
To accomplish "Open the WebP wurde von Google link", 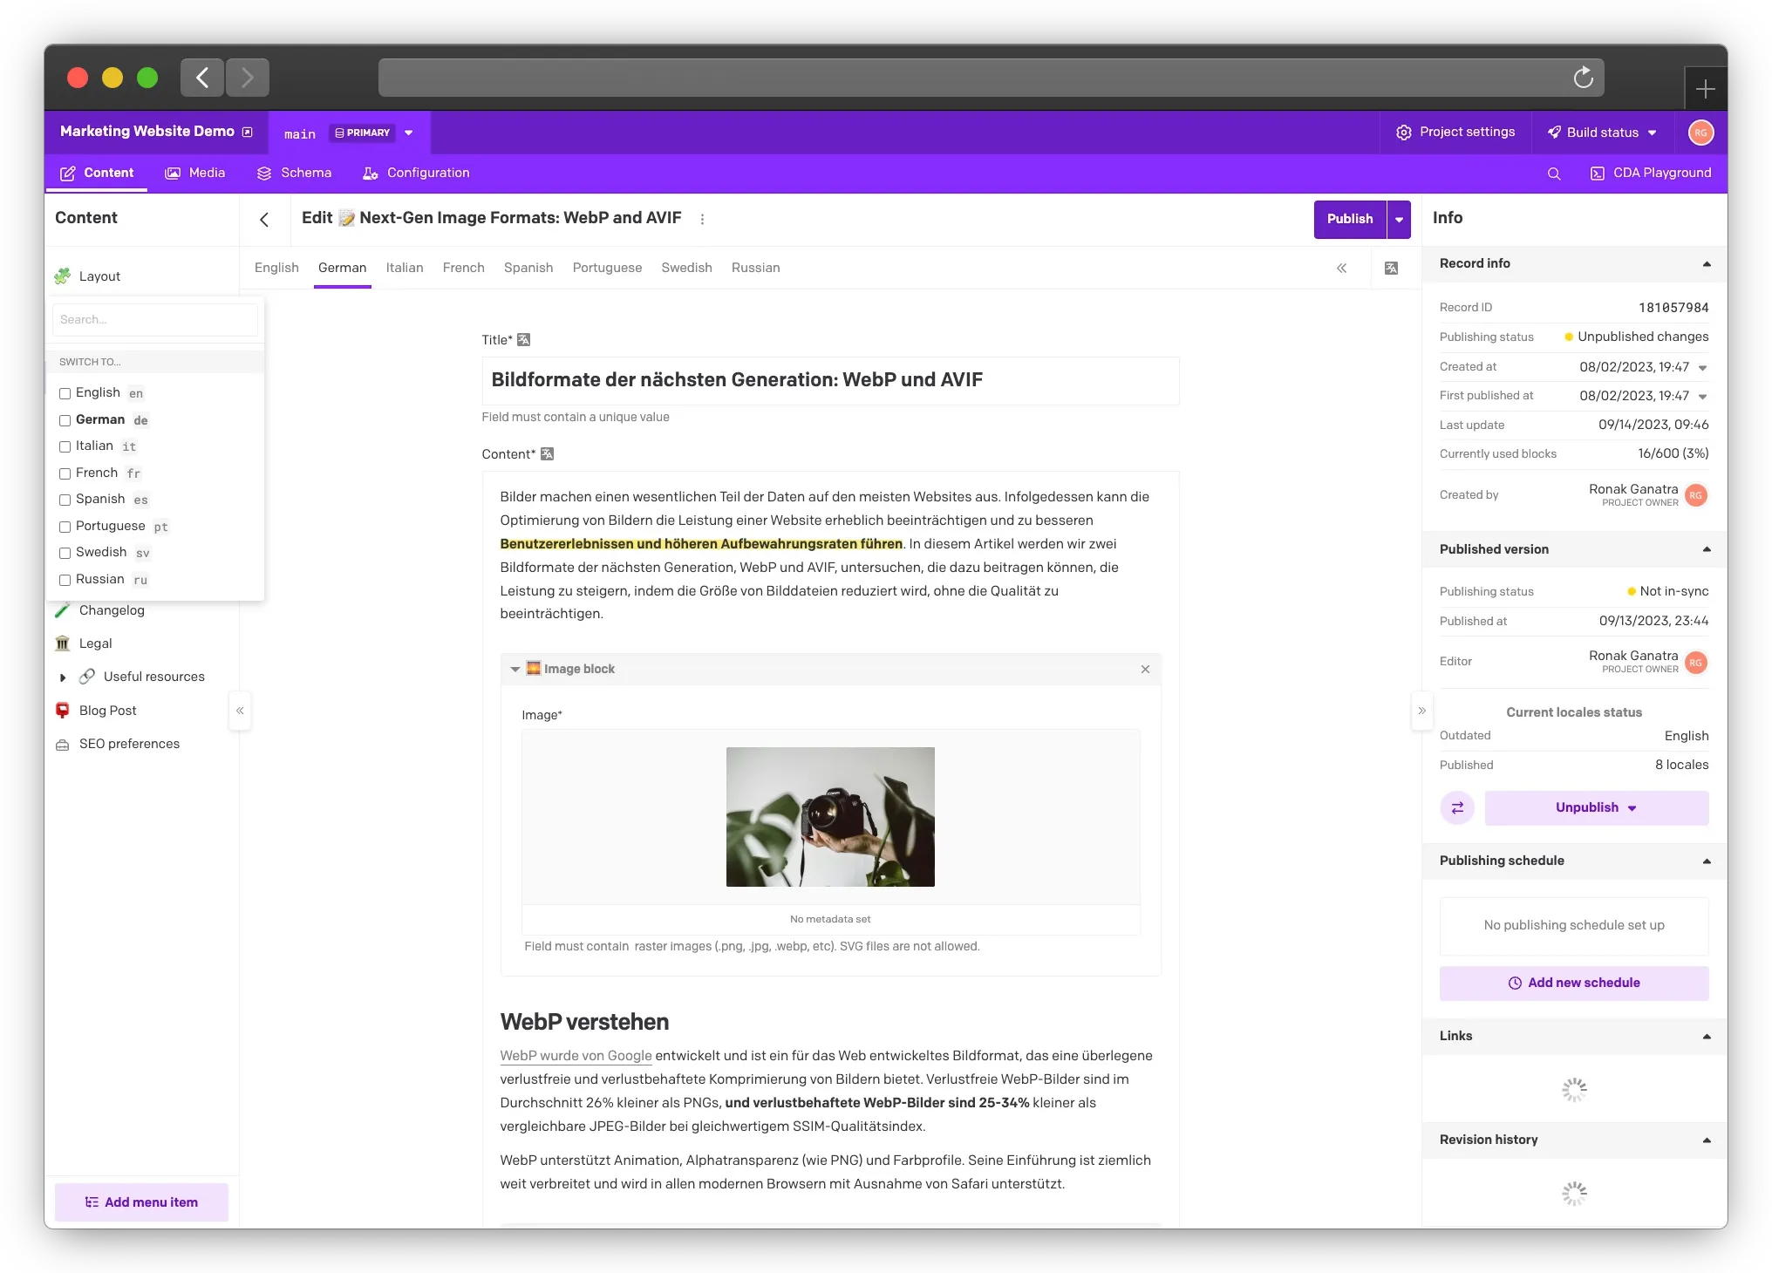I will 575,1055.
